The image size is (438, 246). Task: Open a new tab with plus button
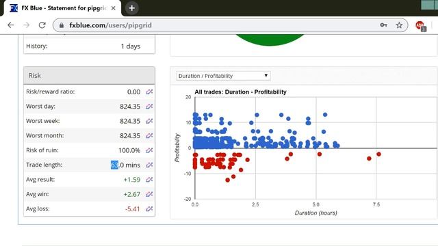131,8
